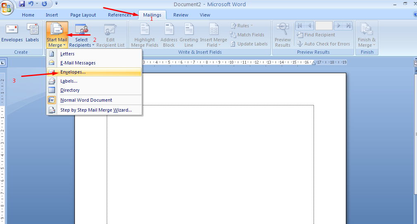
Task: Go to next record arrow
Action: coord(338,26)
